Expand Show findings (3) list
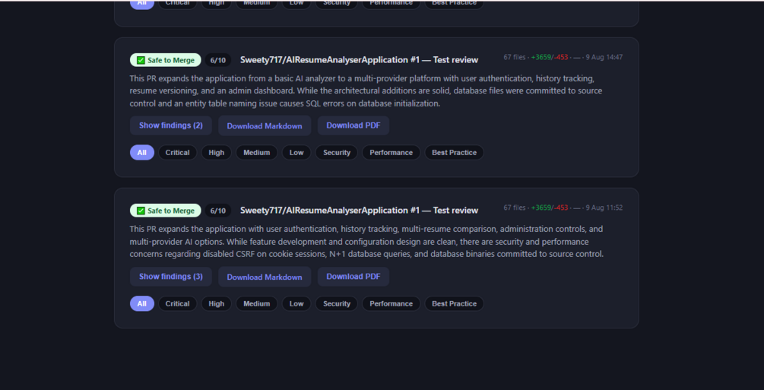 170,277
